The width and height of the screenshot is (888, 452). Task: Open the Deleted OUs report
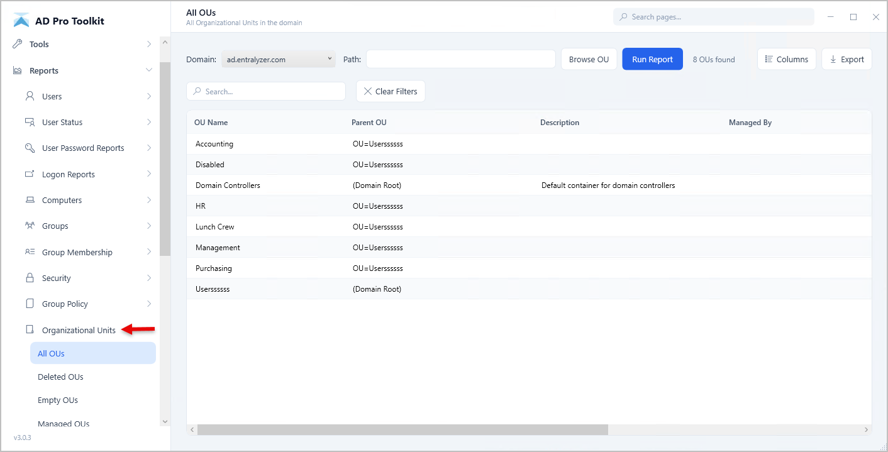[x=60, y=377]
